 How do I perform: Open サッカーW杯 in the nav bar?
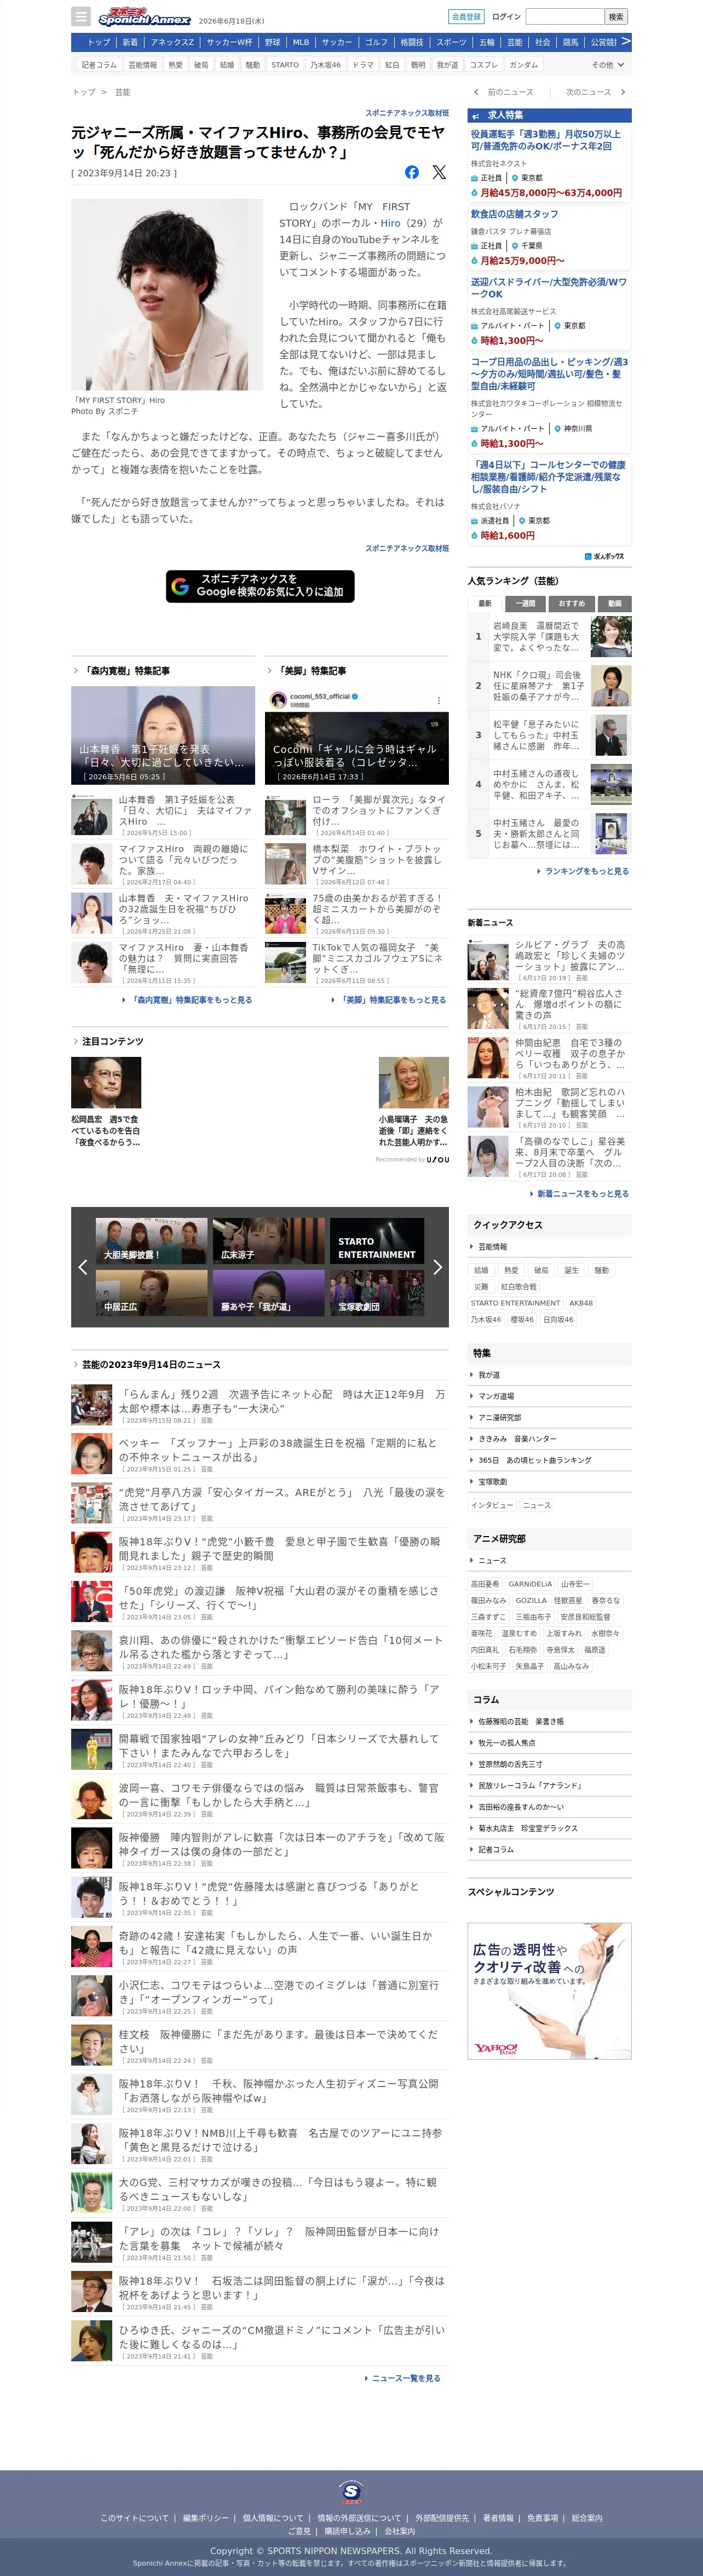pyautogui.click(x=230, y=42)
